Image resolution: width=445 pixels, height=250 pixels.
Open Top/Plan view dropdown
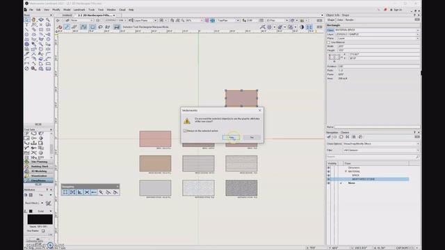tap(228, 20)
